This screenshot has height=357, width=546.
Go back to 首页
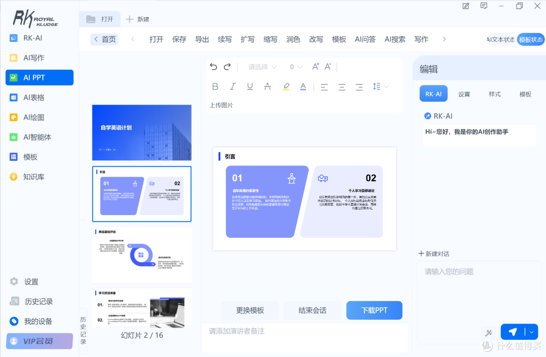(x=105, y=39)
